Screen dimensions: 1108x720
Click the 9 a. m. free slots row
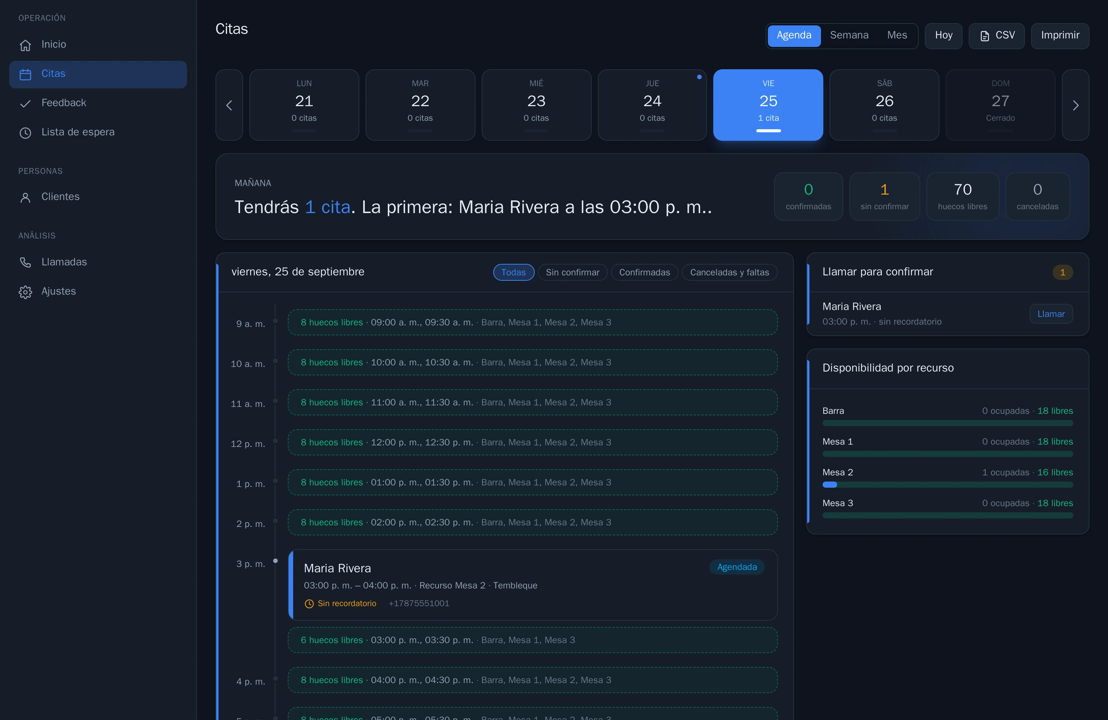pos(532,323)
